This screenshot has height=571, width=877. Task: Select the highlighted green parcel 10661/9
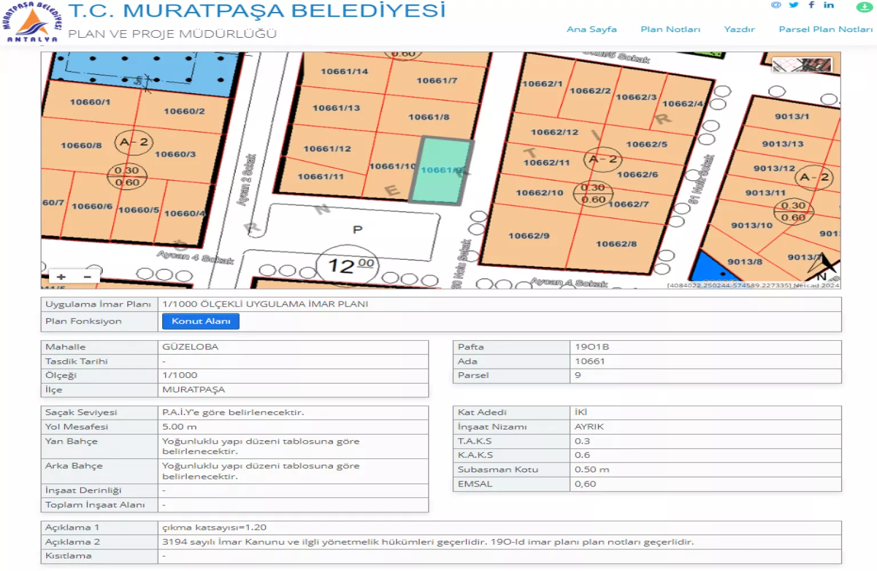tap(442, 171)
